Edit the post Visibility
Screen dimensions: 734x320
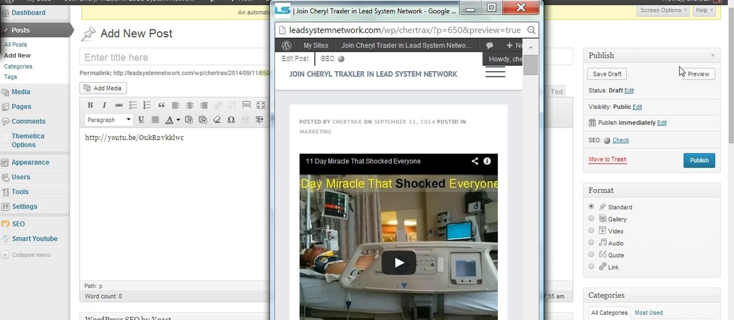(x=637, y=107)
